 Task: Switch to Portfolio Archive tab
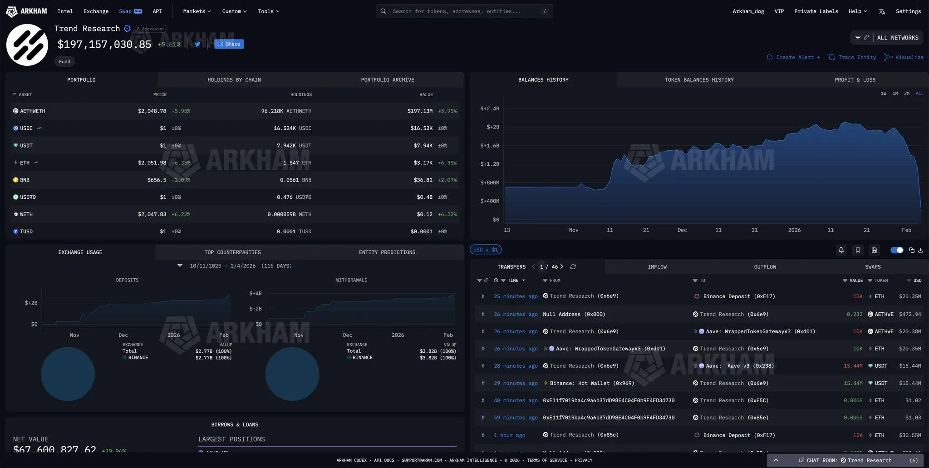(x=388, y=80)
